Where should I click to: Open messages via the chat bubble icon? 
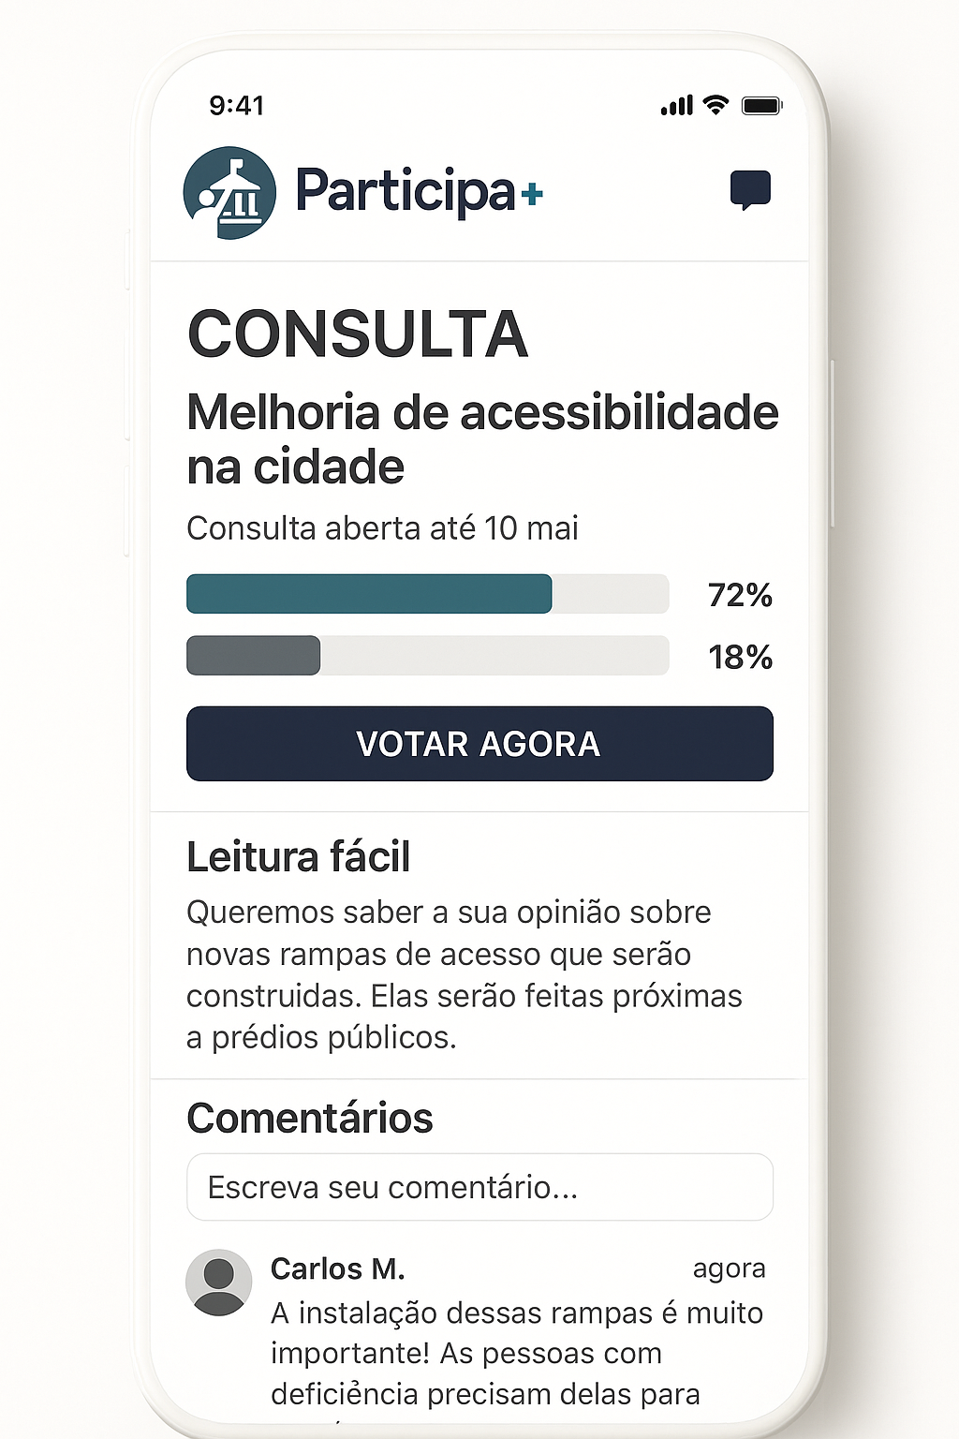coord(750,190)
